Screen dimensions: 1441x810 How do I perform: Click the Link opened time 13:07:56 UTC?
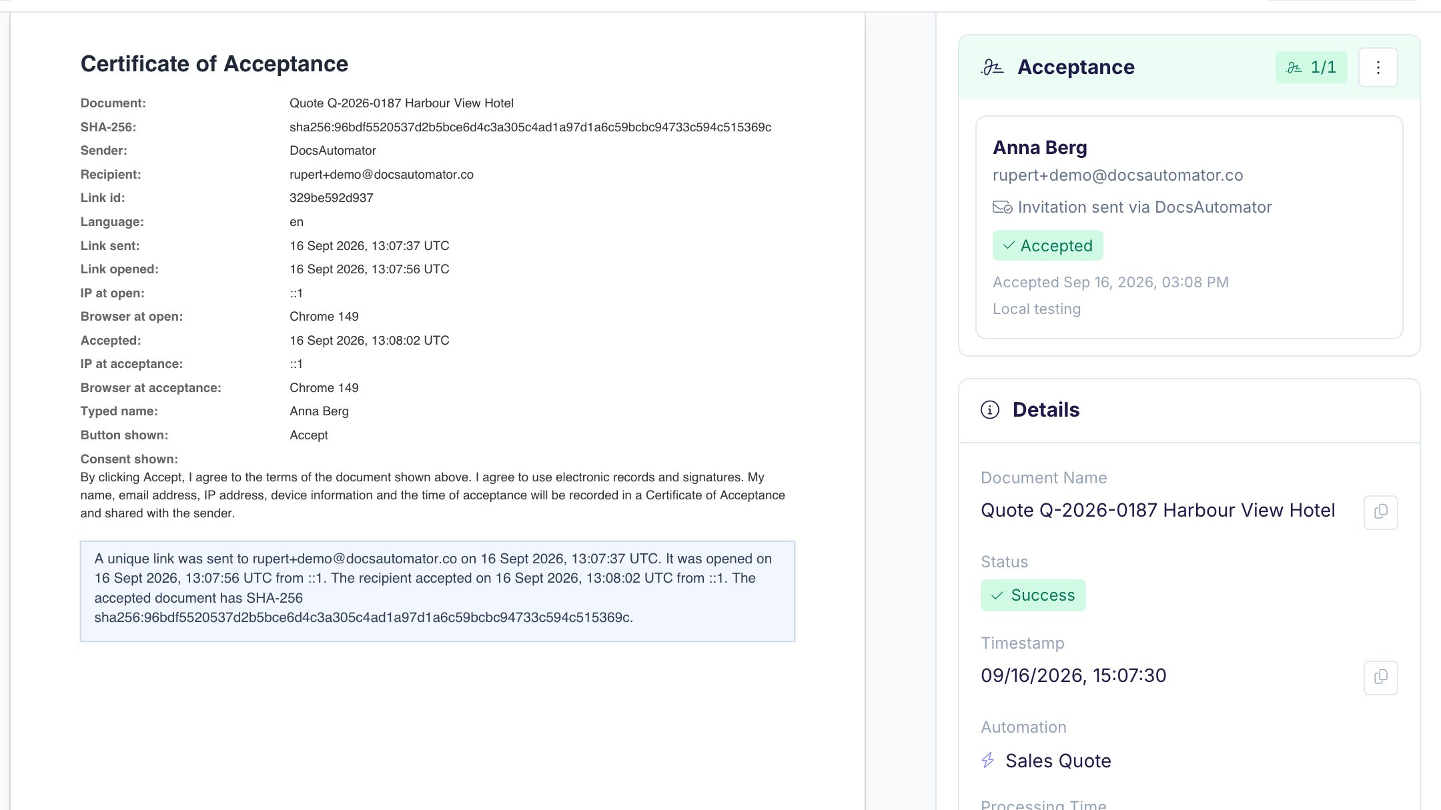point(369,269)
